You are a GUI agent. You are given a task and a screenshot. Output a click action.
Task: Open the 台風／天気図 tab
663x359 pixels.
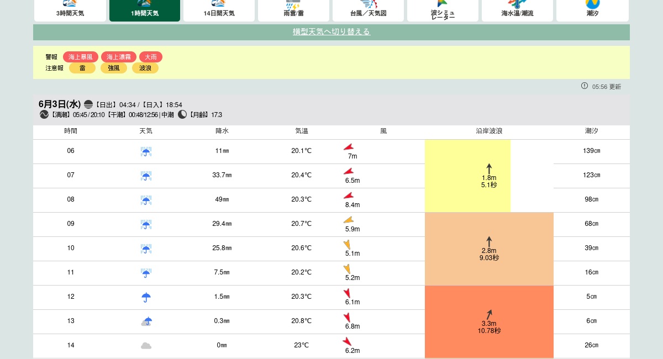(368, 10)
